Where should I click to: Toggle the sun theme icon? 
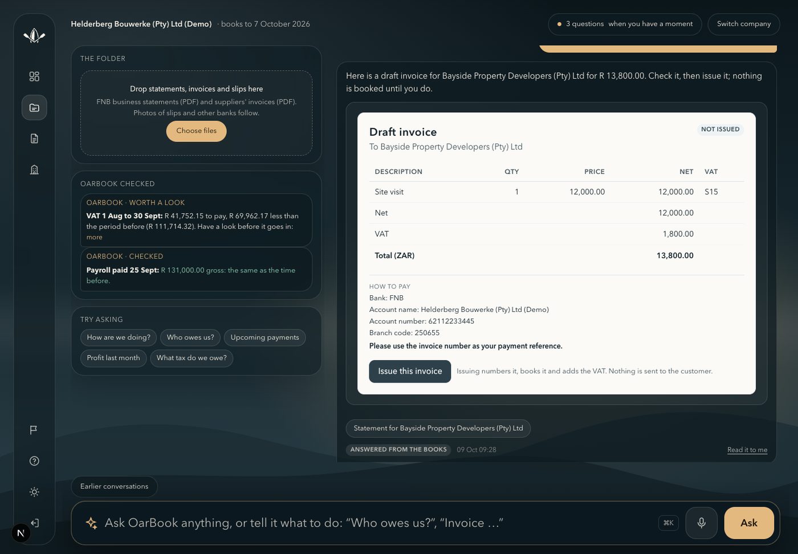[x=34, y=492]
